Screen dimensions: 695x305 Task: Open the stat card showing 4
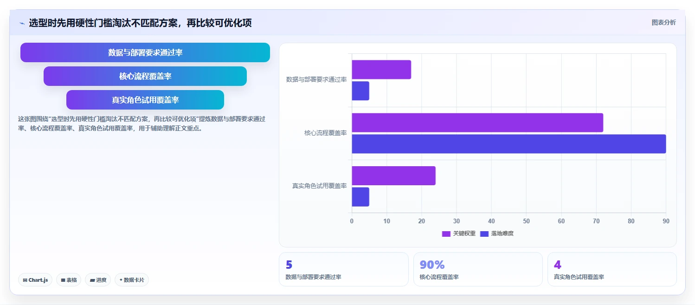[612, 269]
